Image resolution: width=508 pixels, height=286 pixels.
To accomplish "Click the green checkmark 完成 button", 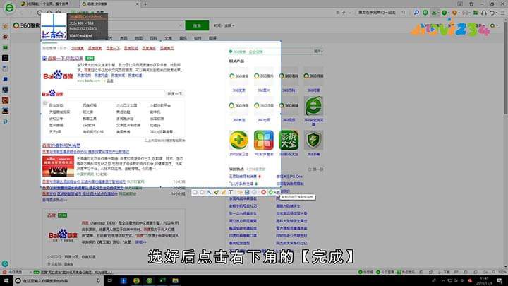I will point(274,192).
